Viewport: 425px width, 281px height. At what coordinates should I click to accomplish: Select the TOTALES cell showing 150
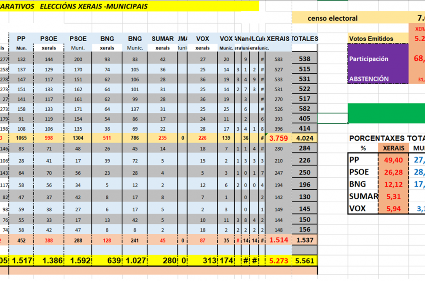[305, 220]
